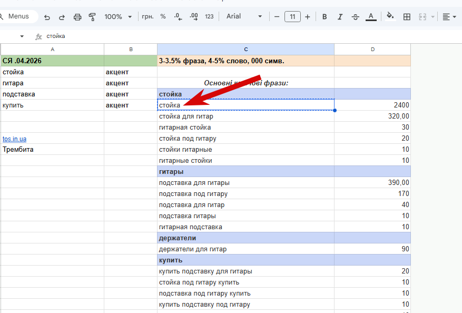
Task: Select column C header
Action: coord(245,49)
